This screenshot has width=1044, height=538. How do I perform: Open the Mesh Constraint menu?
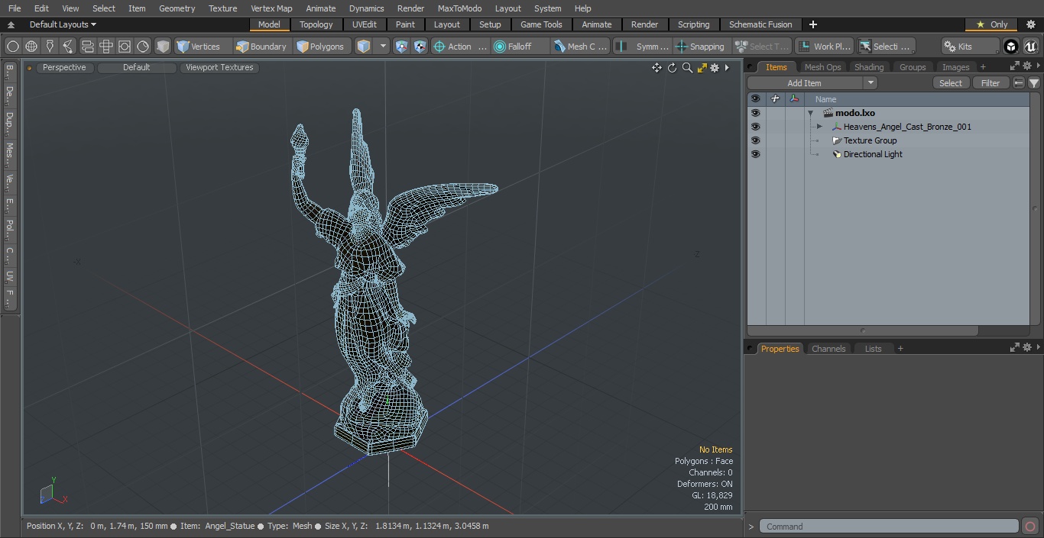tap(581, 47)
